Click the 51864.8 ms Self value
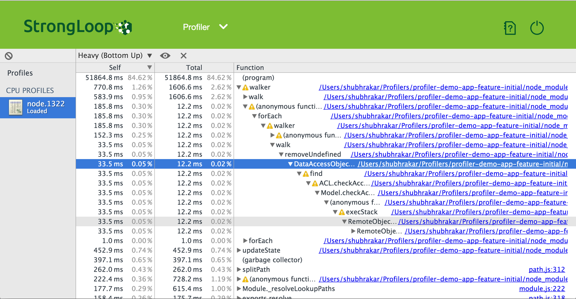 pos(104,78)
